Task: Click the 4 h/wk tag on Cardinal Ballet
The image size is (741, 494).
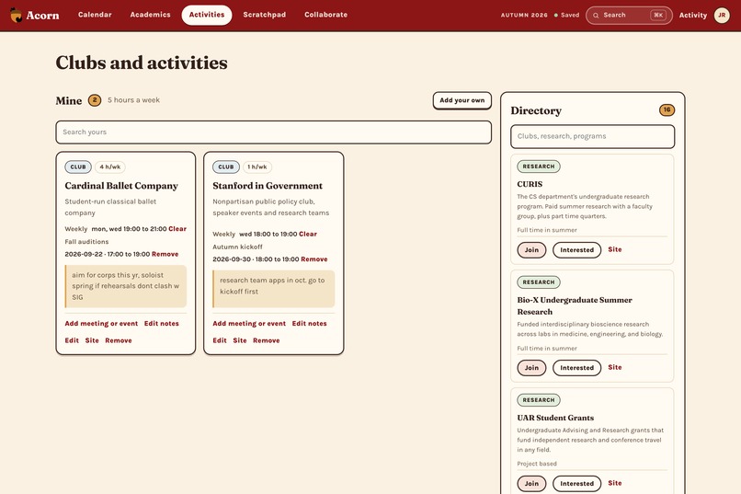Action: pyautogui.click(x=109, y=167)
